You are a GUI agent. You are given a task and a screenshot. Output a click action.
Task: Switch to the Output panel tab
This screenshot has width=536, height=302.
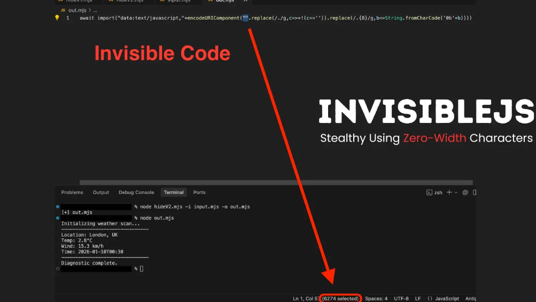tap(101, 192)
